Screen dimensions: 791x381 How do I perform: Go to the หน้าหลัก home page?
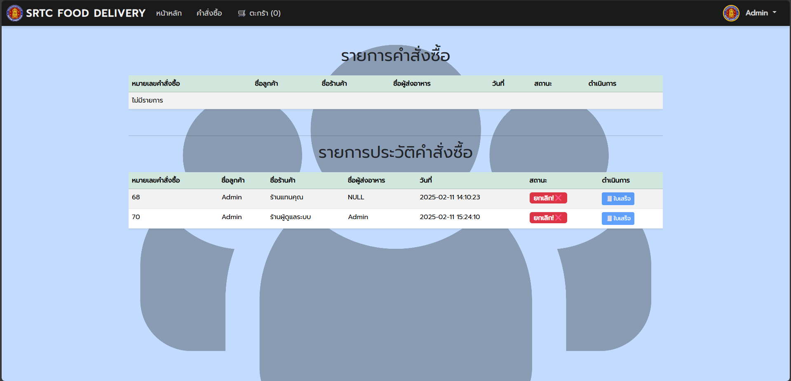click(169, 13)
